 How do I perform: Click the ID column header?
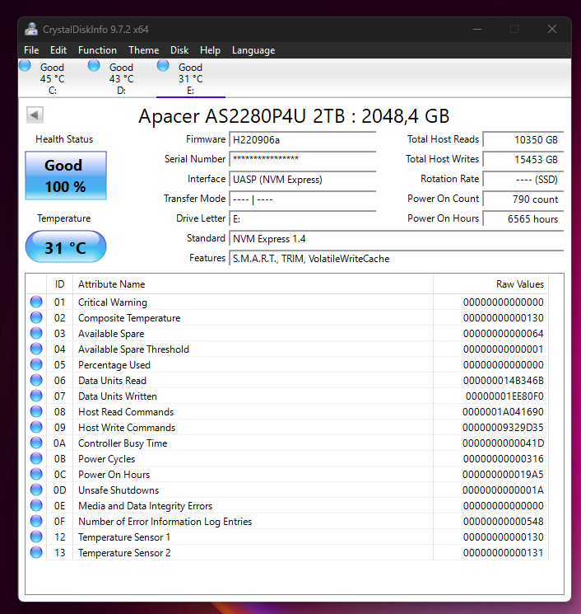pyautogui.click(x=59, y=284)
